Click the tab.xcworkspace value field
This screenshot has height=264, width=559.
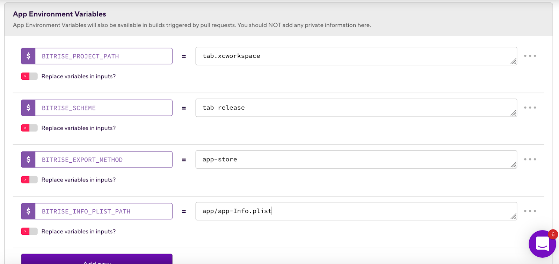pos(356,56)
